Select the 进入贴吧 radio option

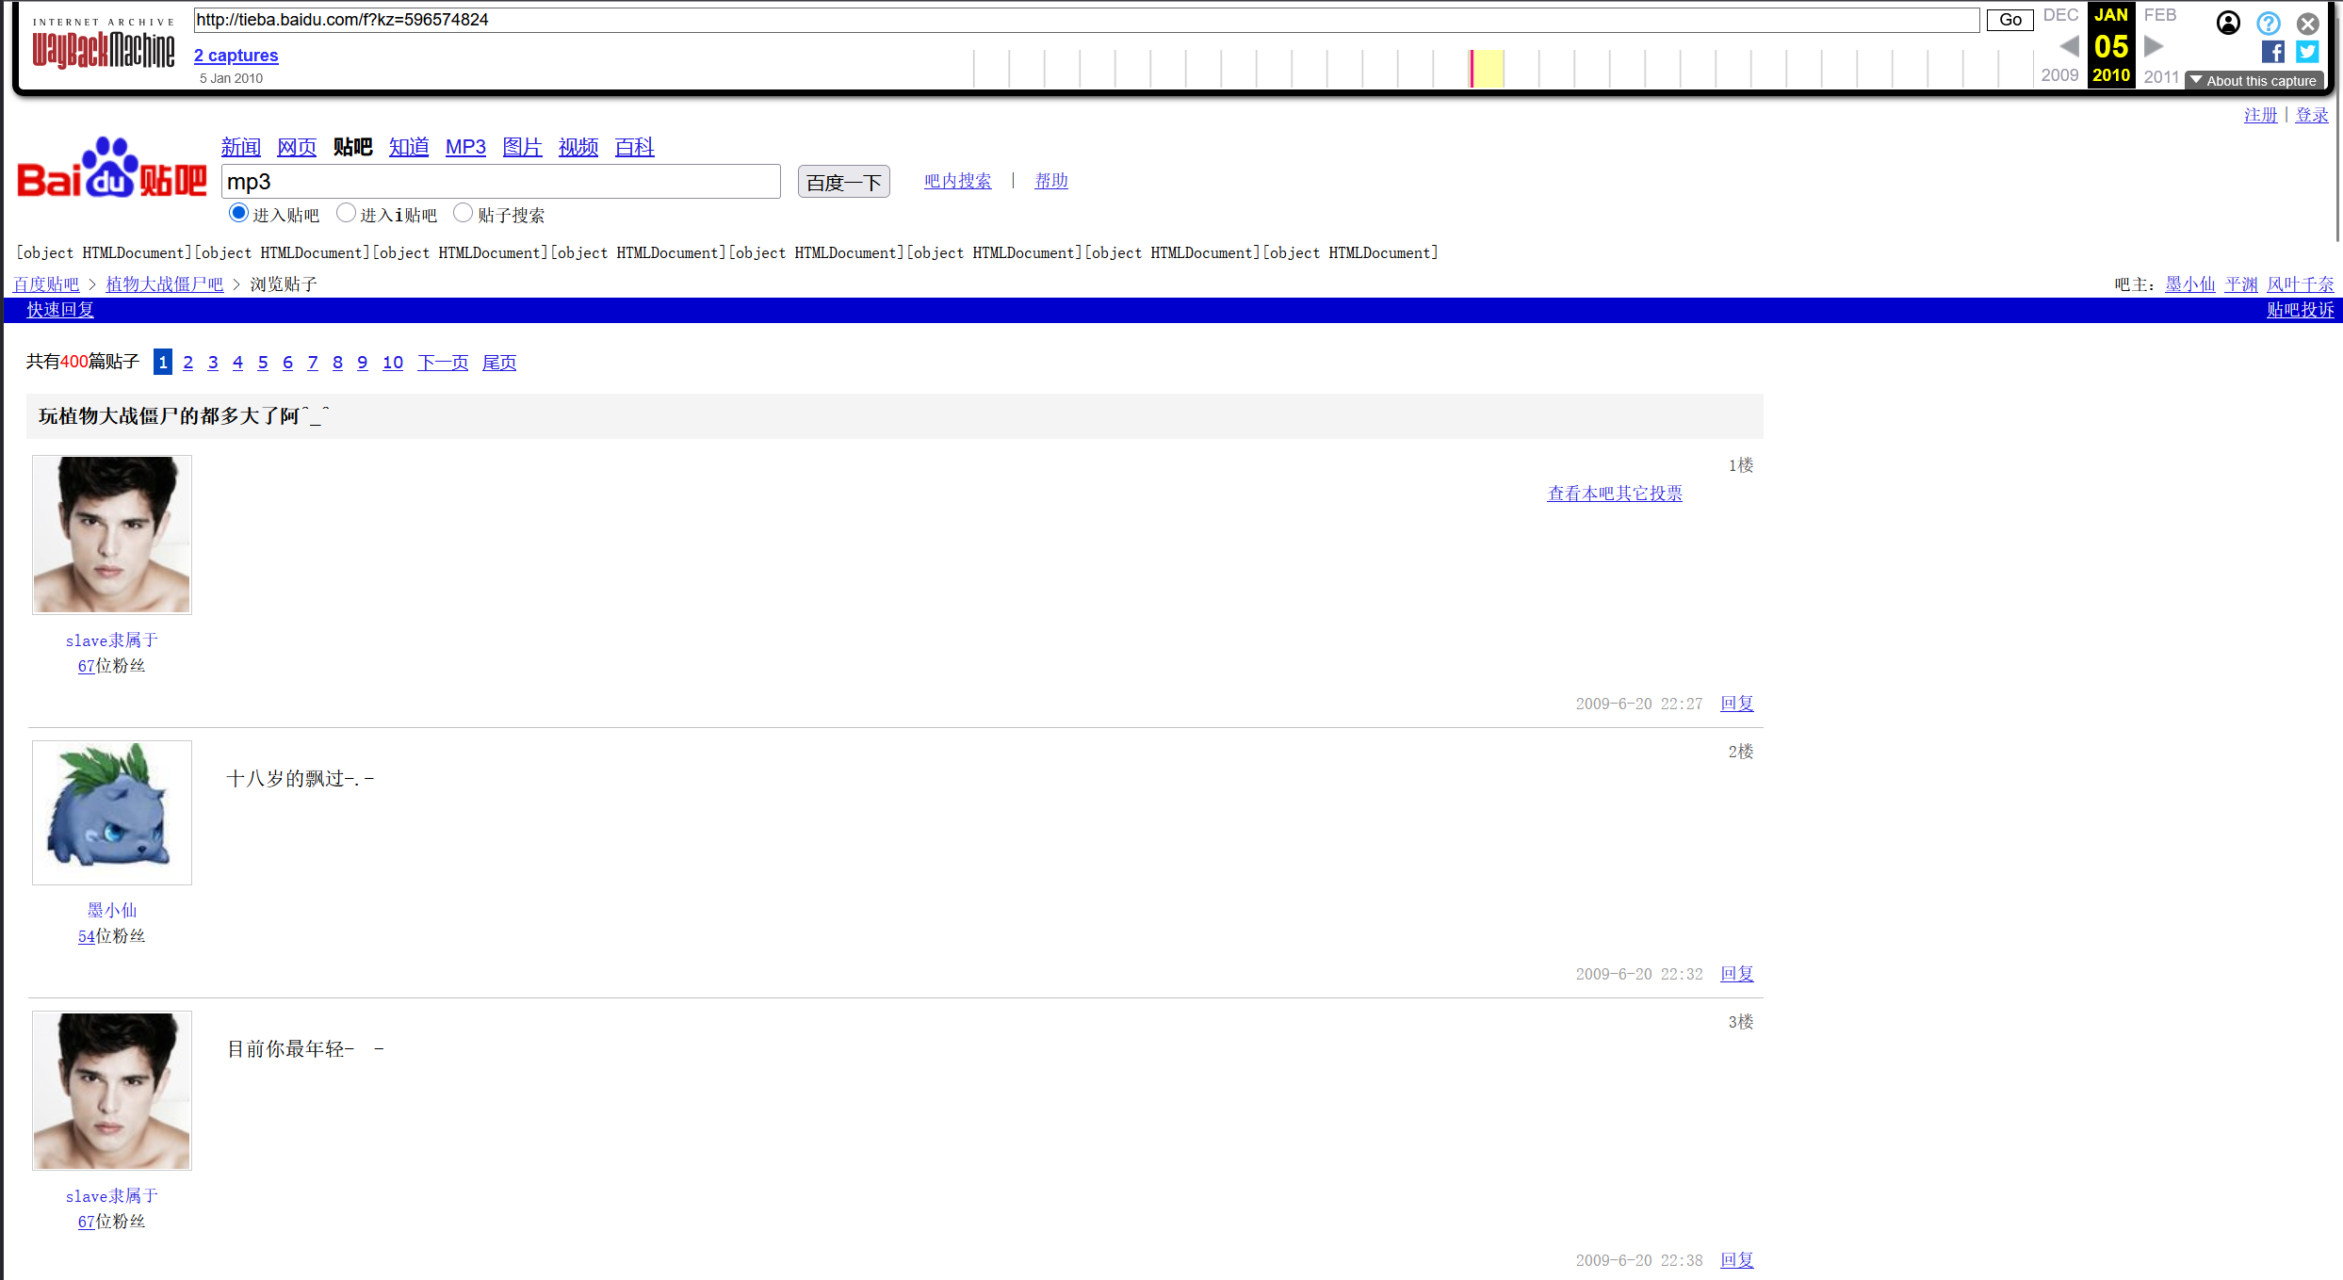238,214
